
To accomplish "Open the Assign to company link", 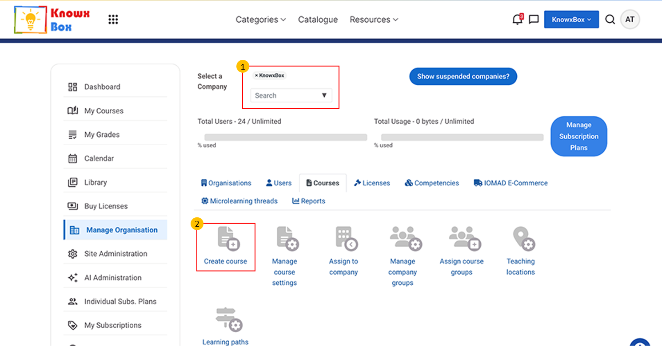I will tap(343, 267).
